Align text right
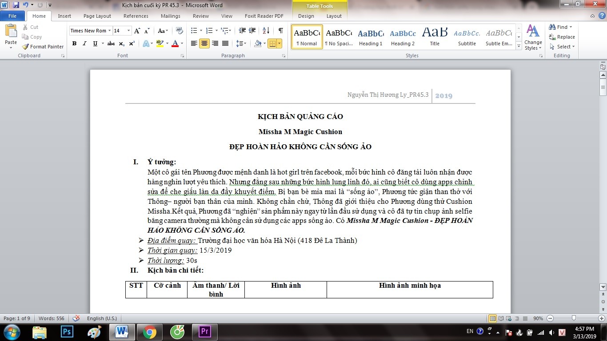The height and width of the screenshot is (341, 607). coord(215,44)
